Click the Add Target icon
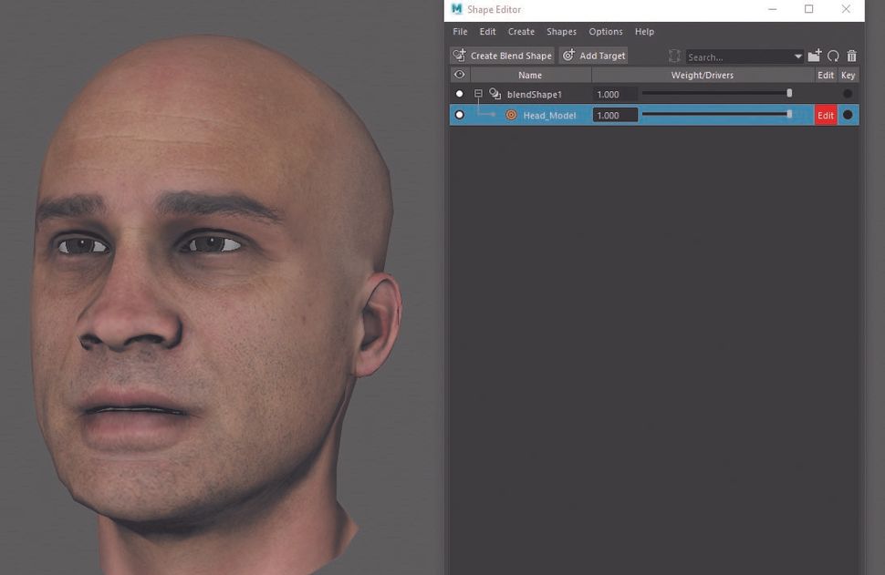This screenshot has height=575, width=885. point(568,55)
